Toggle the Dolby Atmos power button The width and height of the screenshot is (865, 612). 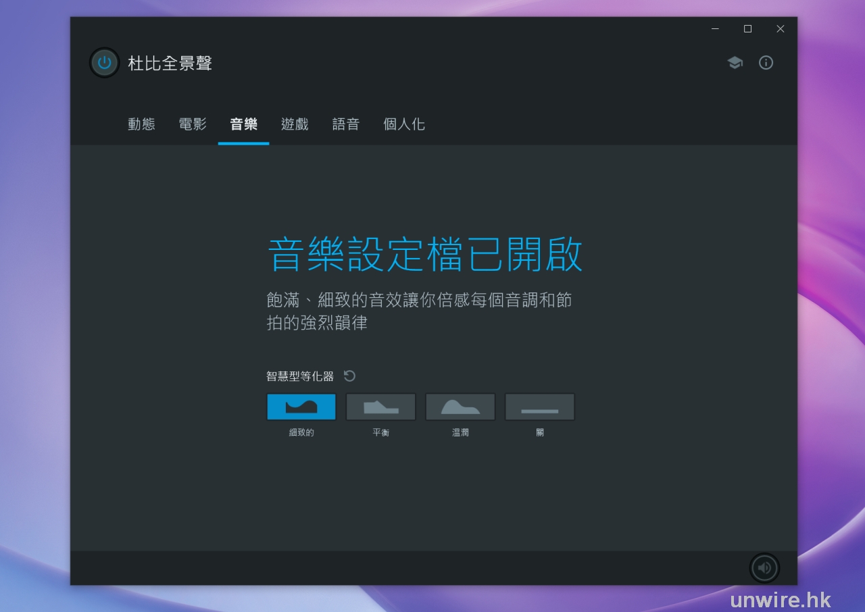[104, 63]
